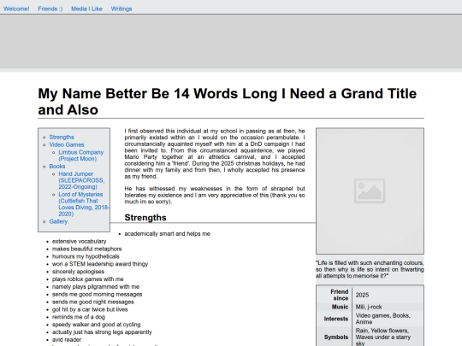Viewport: 462px width, 346px height.
Task: Click the Strengths section heading
Action: click(145, 218)
